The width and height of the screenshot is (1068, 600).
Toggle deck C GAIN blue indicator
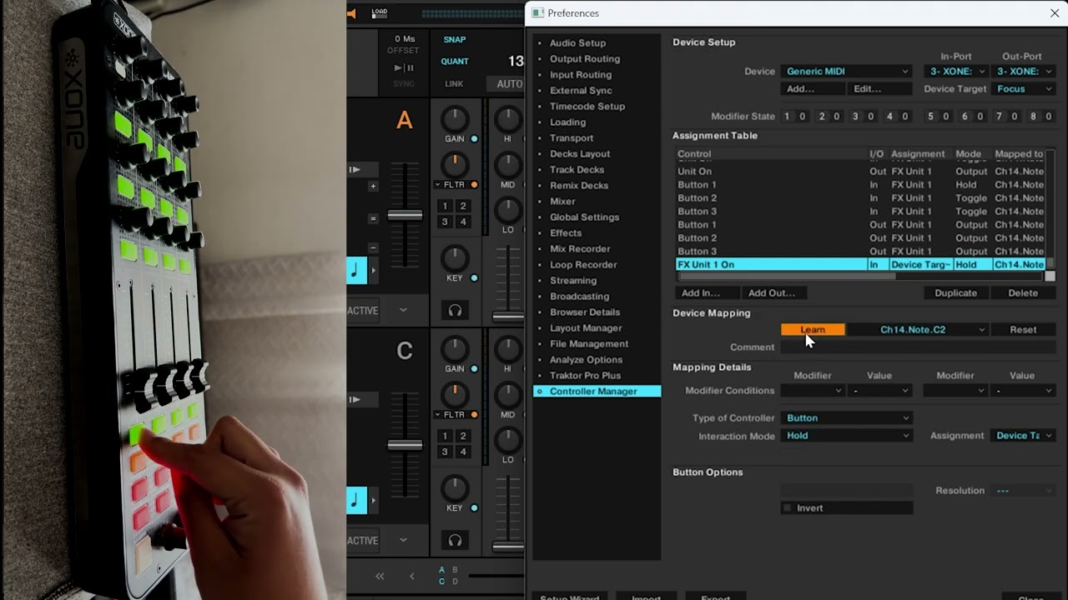pos(474,369)
